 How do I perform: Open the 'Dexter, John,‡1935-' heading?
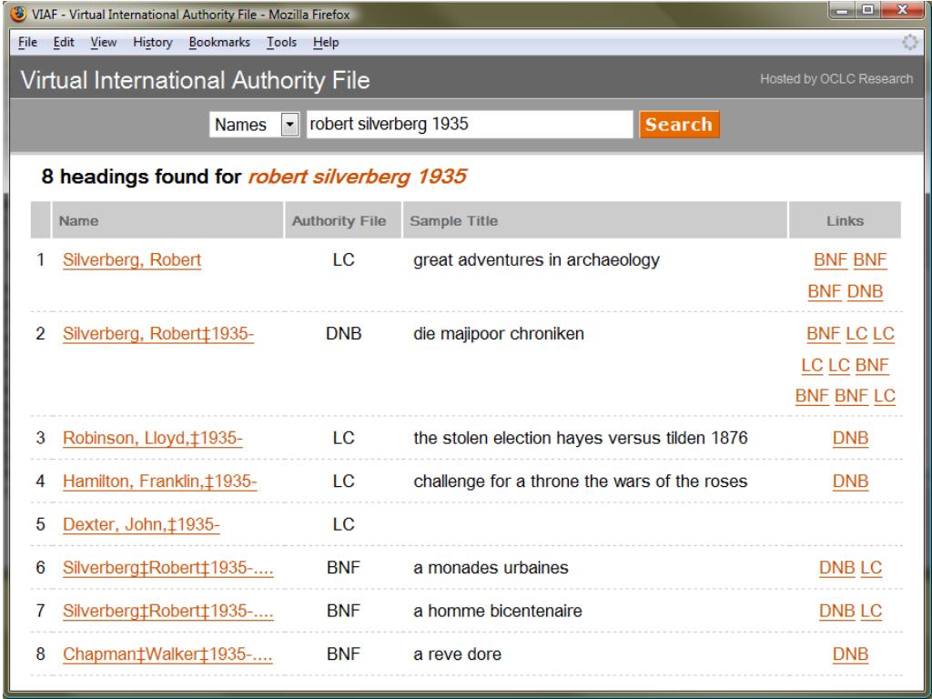pyautogui.click(x=141, y=525)
